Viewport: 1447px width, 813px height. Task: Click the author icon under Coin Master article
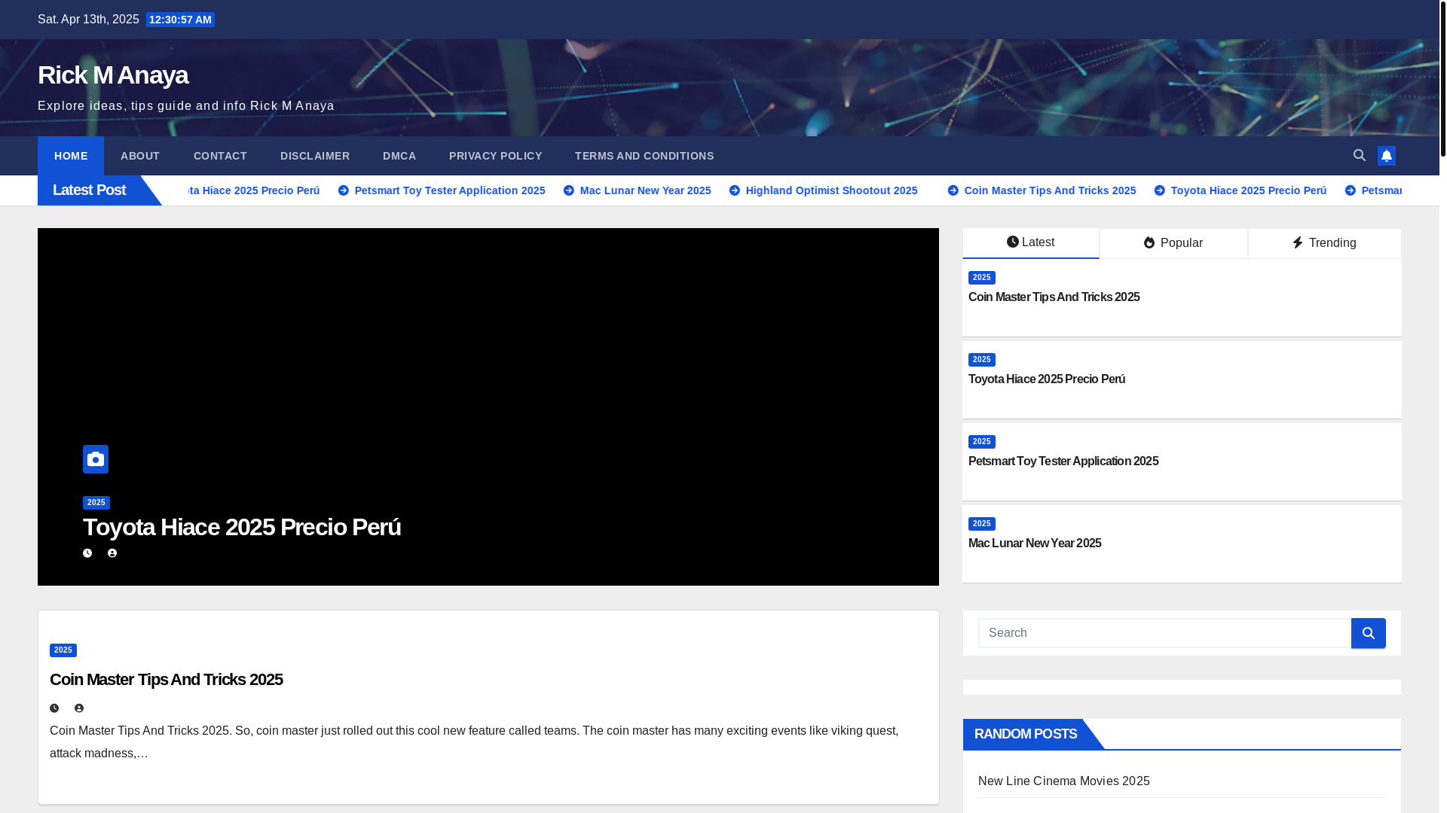tap(79, 708)
